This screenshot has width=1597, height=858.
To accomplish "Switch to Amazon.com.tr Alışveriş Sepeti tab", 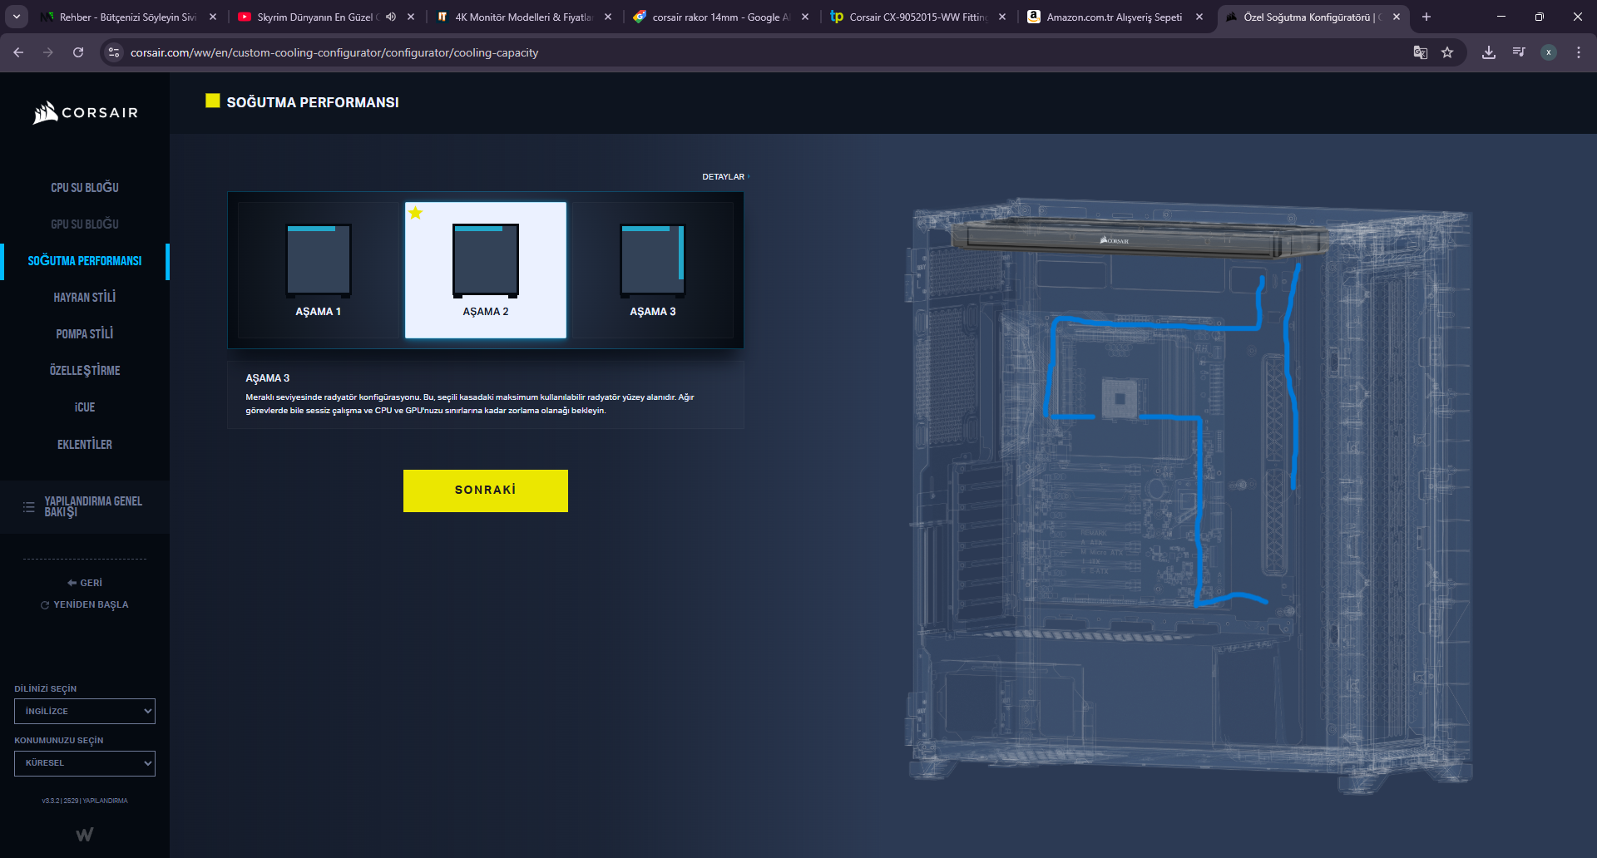I will point(1113,17).
